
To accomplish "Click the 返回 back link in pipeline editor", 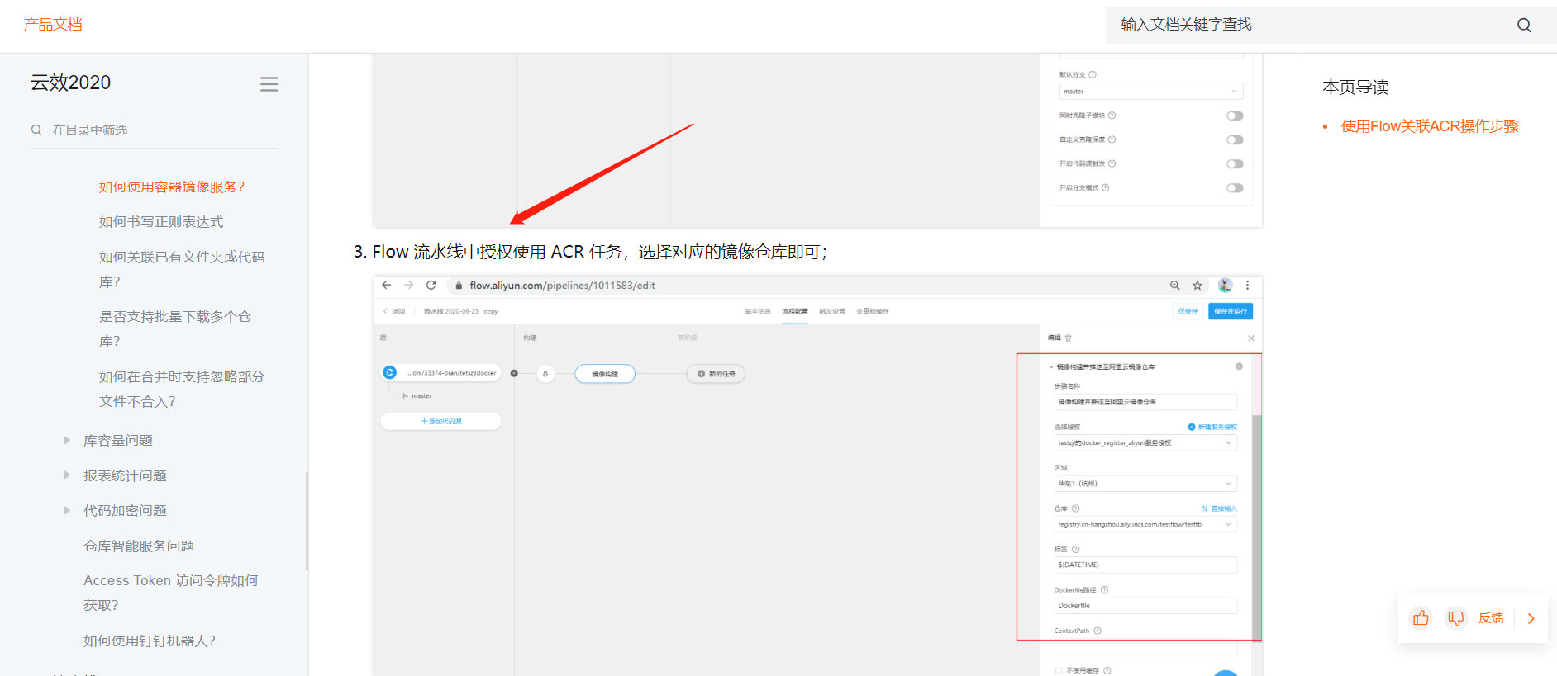I will (x=394, y=311).
